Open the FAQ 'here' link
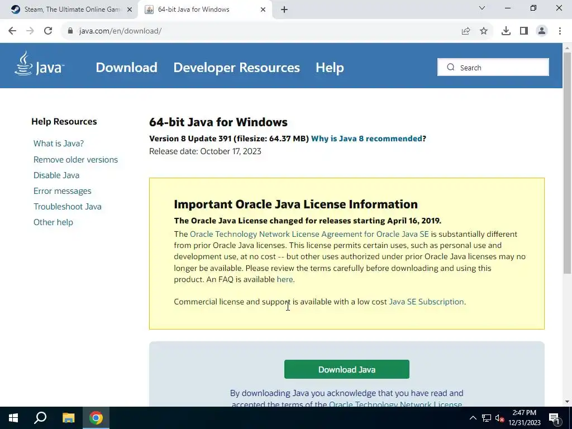This screenshot has width=572, height=429. pyautogui.click(x=285, y=279)
